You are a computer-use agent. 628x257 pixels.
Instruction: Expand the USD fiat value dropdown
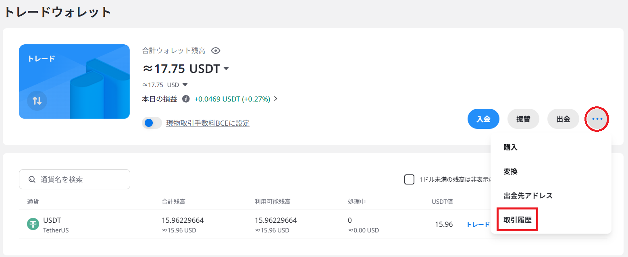(185, 85)
